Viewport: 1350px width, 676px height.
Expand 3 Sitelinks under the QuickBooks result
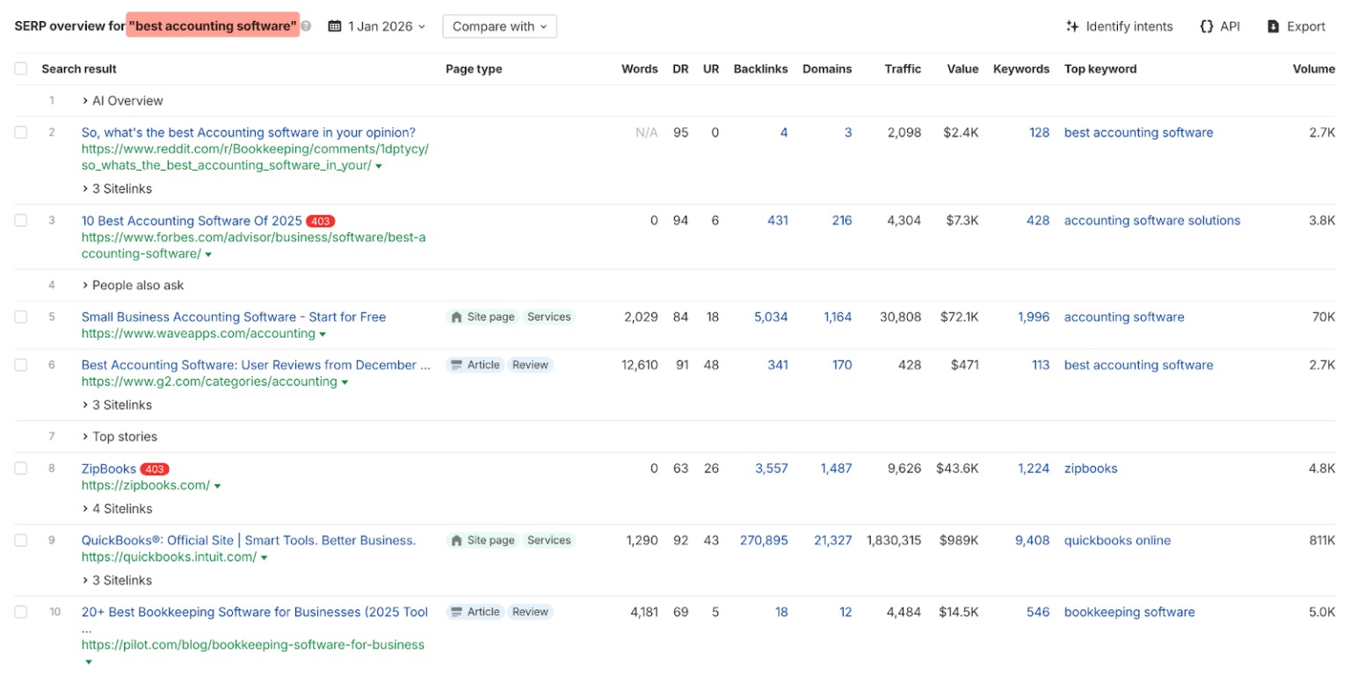coord(117,581)
